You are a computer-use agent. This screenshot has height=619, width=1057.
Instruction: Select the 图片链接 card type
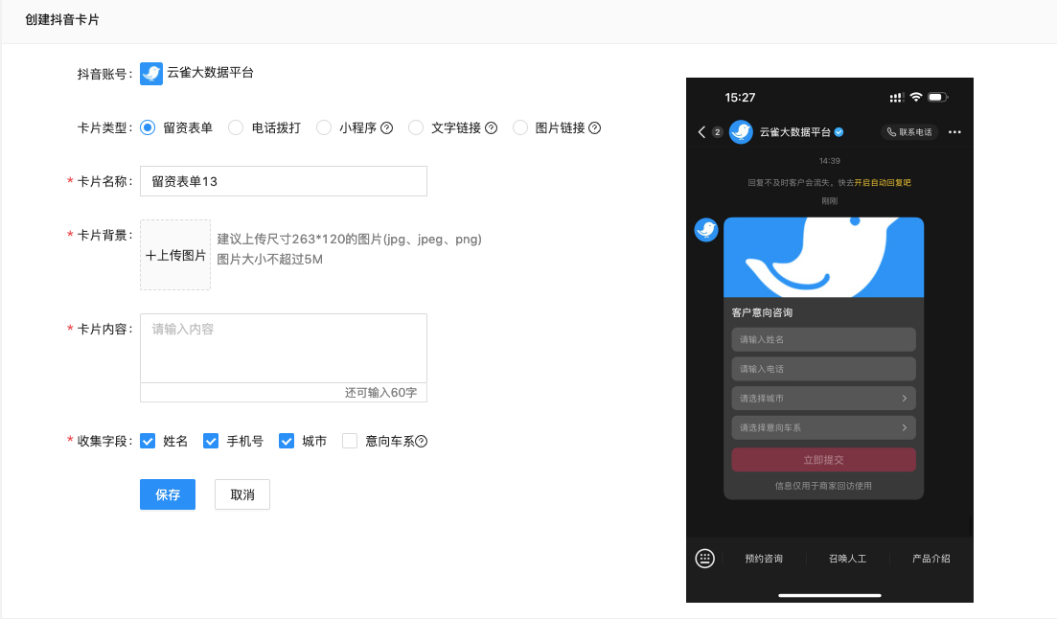pos(519,126)
